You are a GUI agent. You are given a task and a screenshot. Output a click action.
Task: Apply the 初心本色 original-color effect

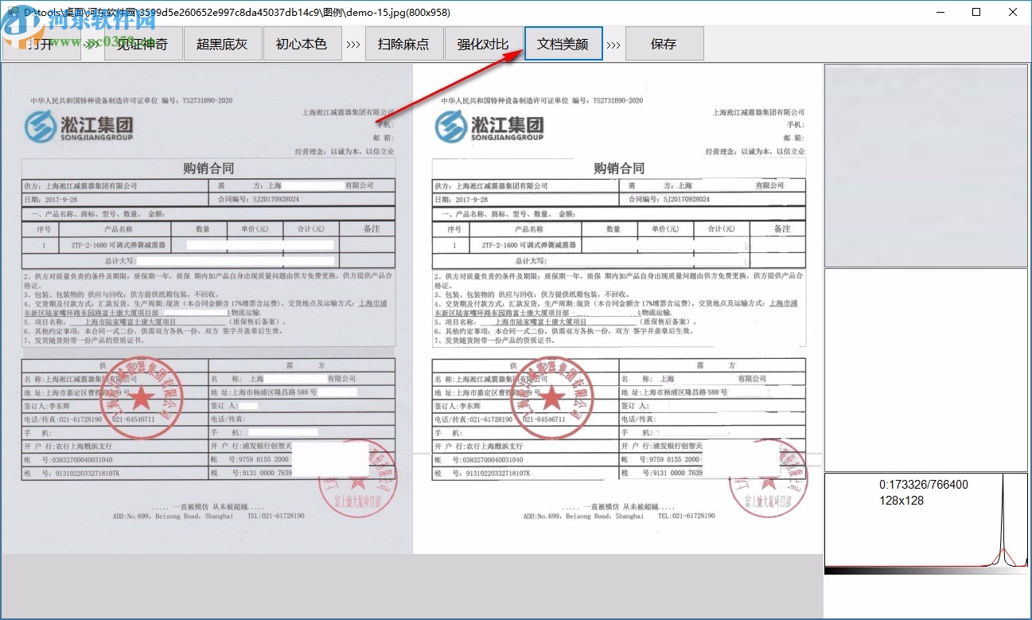pos(302,44)
